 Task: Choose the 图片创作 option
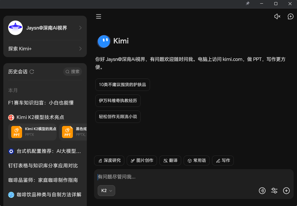[x=142, y=160]
